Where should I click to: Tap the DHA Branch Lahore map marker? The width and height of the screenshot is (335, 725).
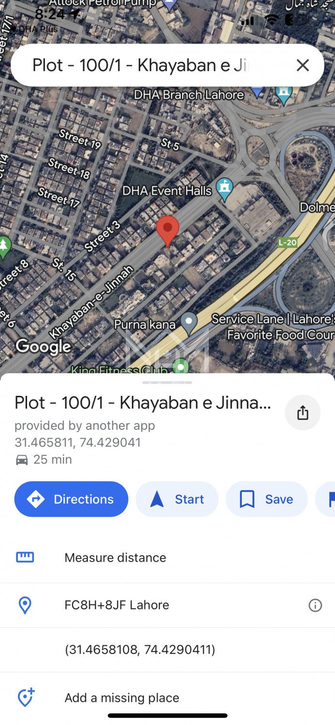[258, 91]
